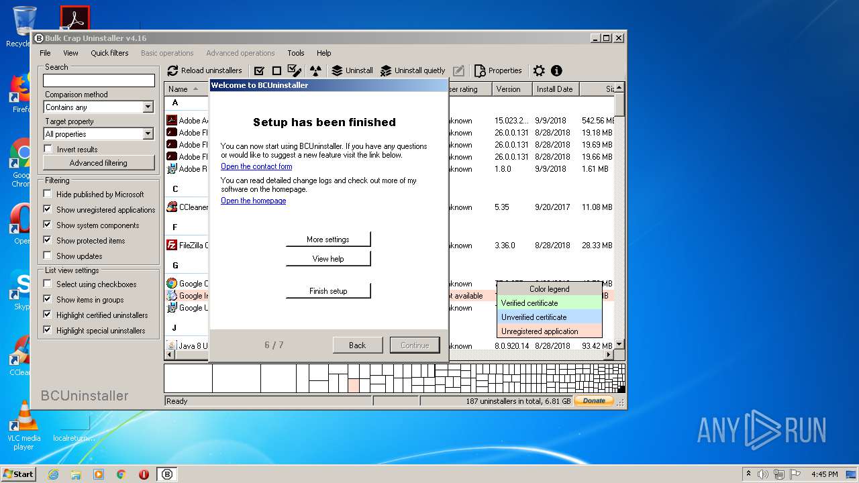Open Tools menu
Viewport: 859px width, 483px height.
296,53
